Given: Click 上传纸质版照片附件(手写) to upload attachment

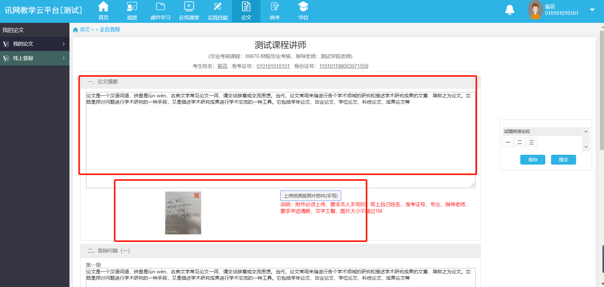Looking at the screenshot, I should (311, 195).
